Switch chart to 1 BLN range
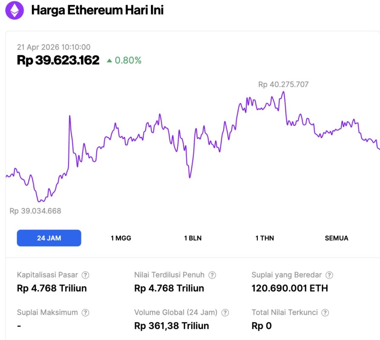380x340 pixels. pyautogui.click(x=193, y=238)
